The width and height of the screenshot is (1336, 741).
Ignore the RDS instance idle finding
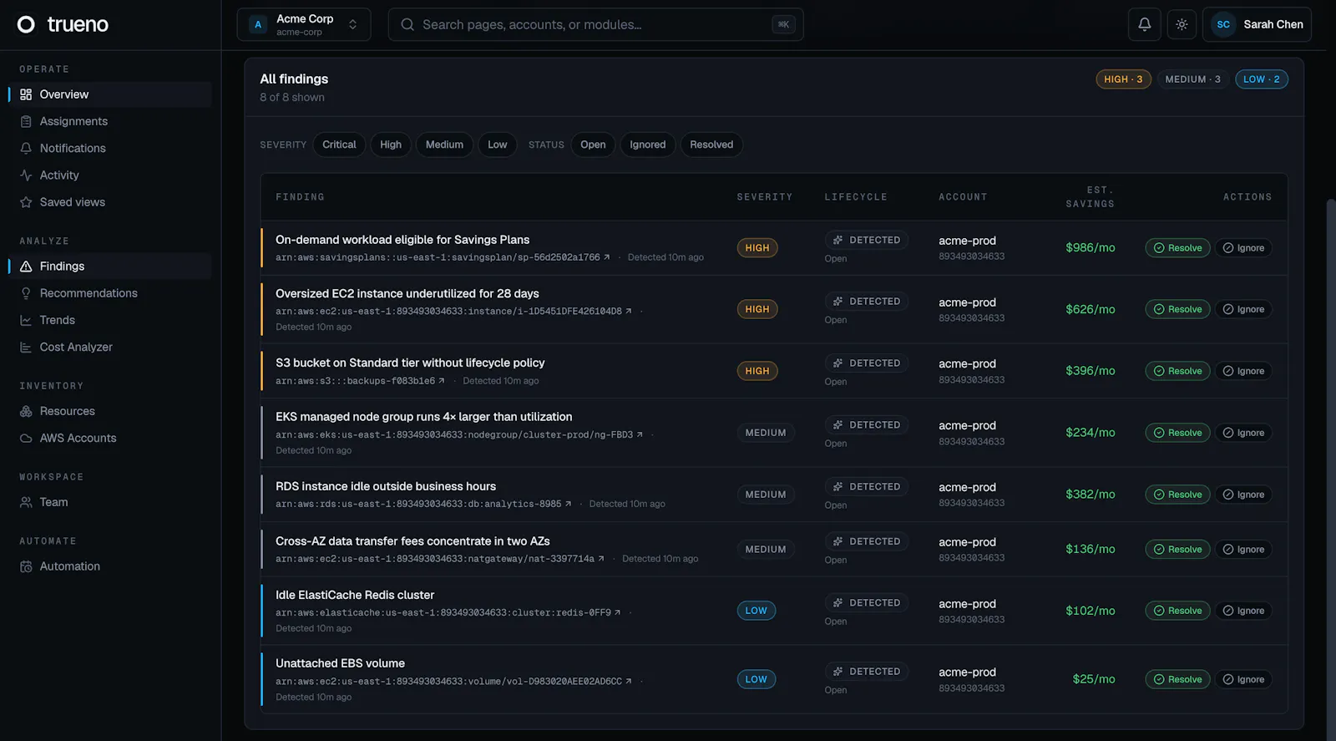click(1243, 495)
